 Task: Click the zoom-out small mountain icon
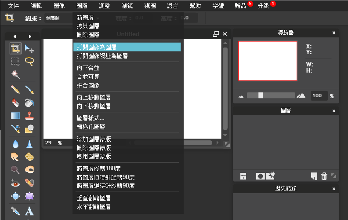pyautogui.click(x=241, y=96)
